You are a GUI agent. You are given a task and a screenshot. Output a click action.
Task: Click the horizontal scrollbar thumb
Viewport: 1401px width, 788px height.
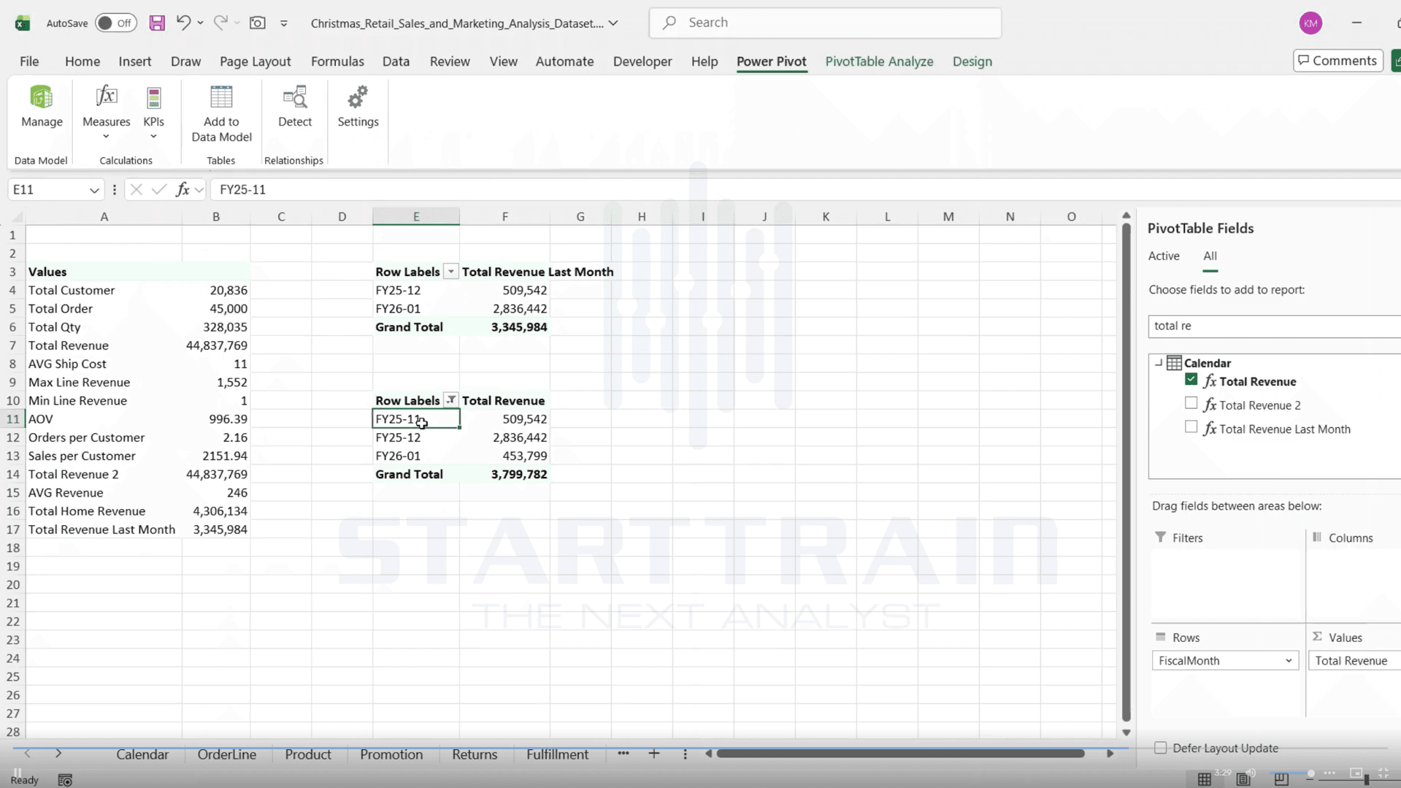[900, 754]
